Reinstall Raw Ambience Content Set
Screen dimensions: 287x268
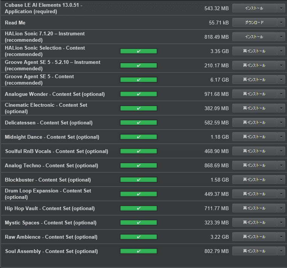(x=254, y=237)
